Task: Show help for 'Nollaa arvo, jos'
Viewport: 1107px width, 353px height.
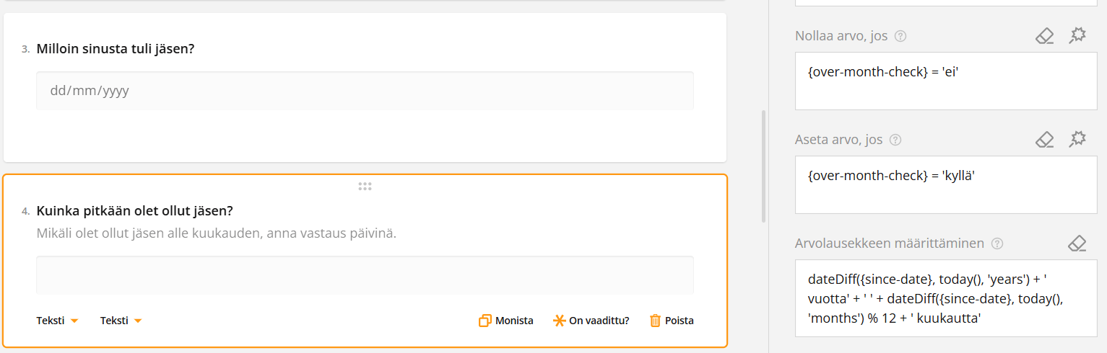Action: pyautogui.click(x=900, y=36)
